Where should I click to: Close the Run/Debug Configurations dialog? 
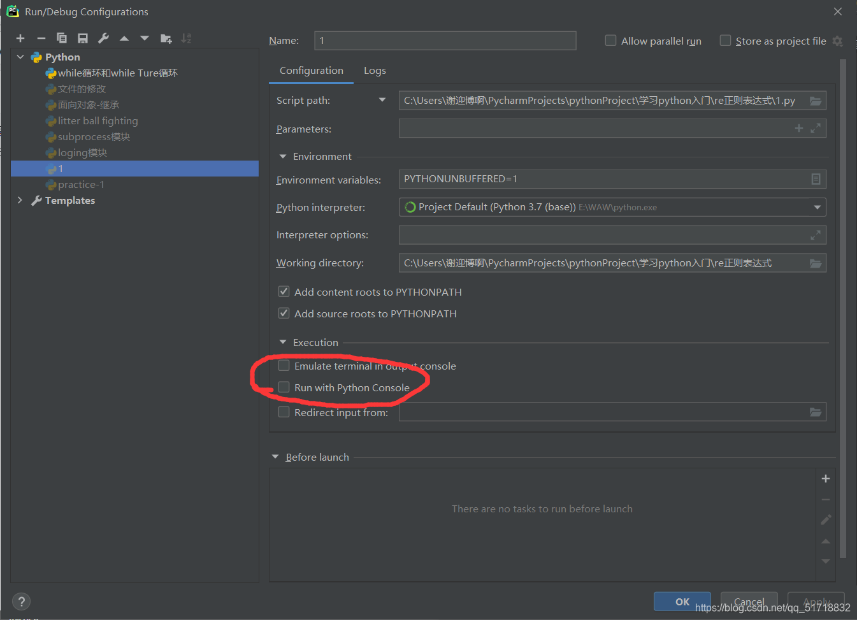838,11
